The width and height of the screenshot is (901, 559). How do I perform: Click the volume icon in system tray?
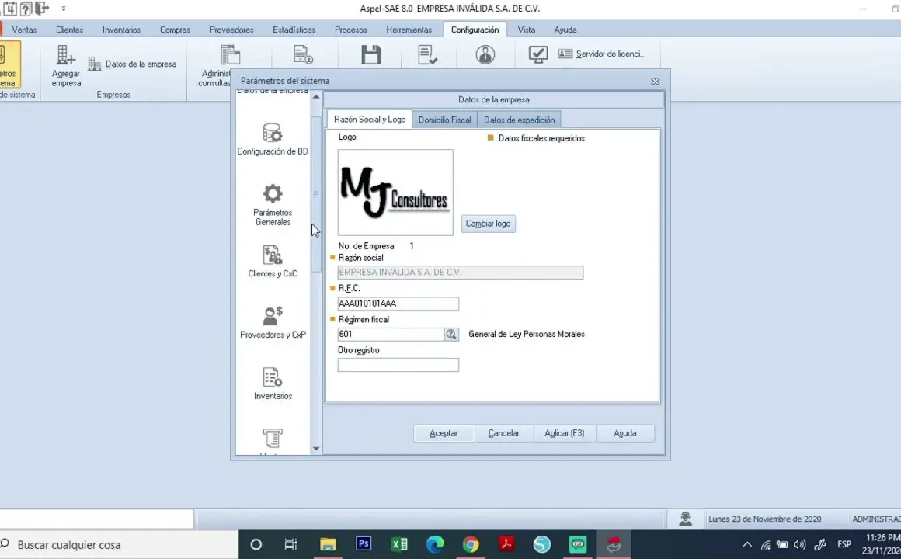coord(799,545)
